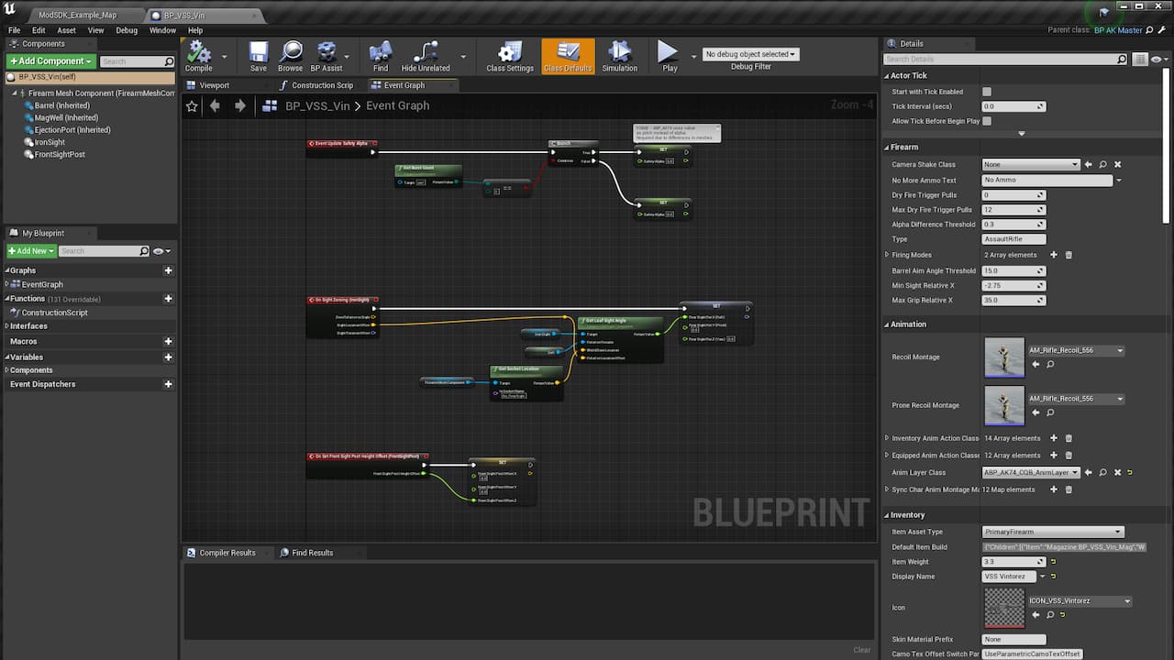Click the Add New button
This screenshot has width=1174, height=660.
(32, 251)
